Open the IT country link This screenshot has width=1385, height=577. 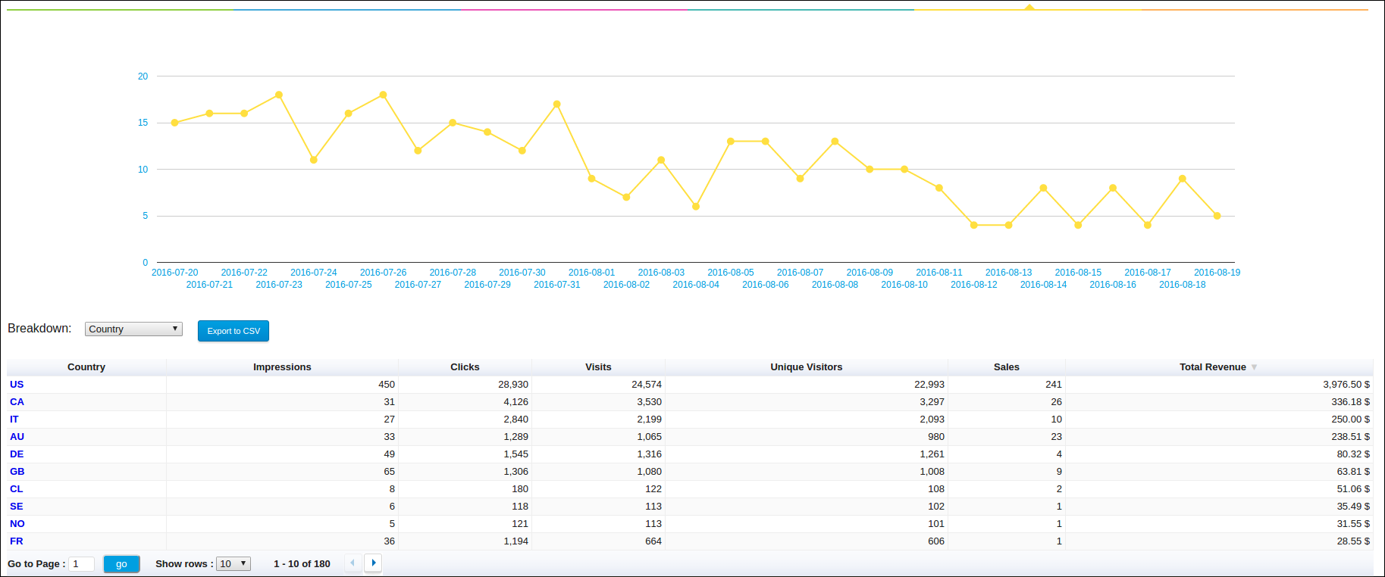[14, 419]
